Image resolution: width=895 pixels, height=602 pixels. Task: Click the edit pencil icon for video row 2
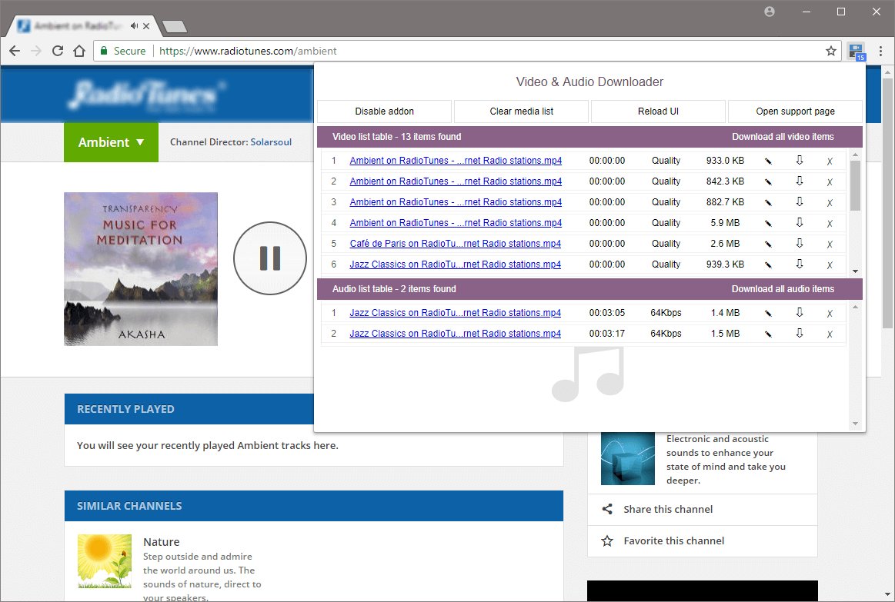[x=768, y=182]
